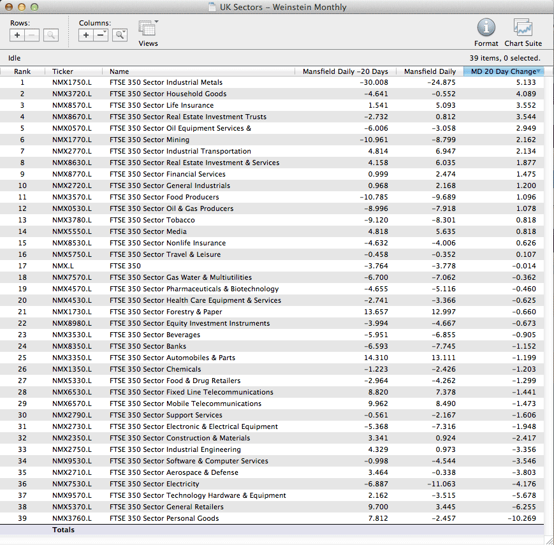Click the green zoom window button
Screen dimensions: 554x545
(34, 8)
